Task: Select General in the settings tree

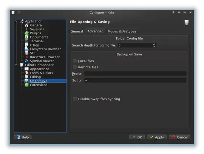Action: [36, 25]
